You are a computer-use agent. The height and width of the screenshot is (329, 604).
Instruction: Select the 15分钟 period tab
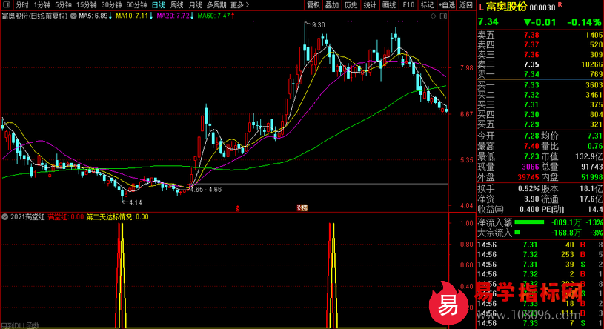click(86, 5)
